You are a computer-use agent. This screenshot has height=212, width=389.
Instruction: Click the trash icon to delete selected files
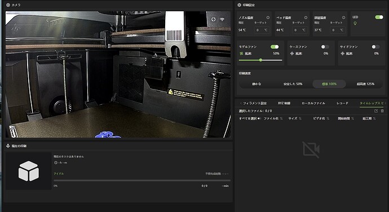[x=382, y=111]
